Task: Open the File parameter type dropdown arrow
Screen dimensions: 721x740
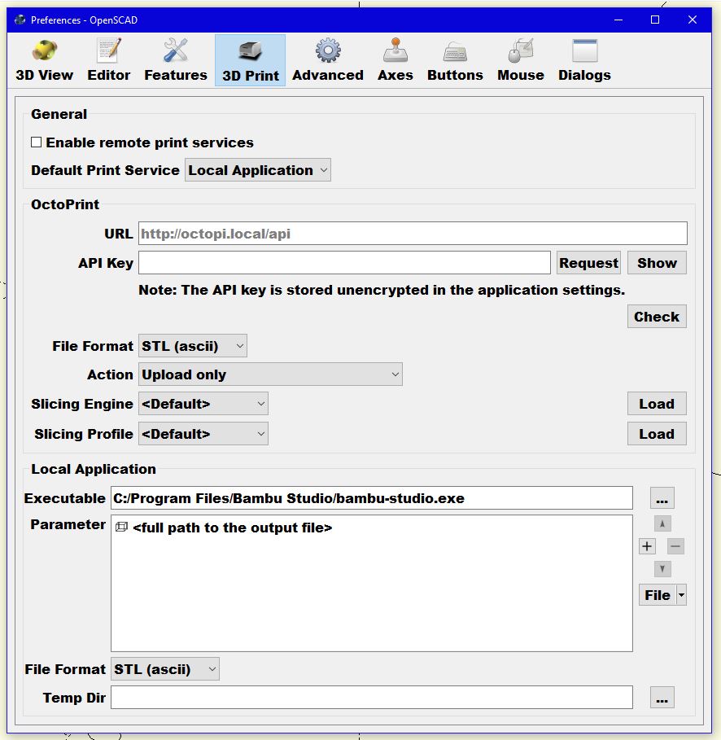Action: point(681,595)
